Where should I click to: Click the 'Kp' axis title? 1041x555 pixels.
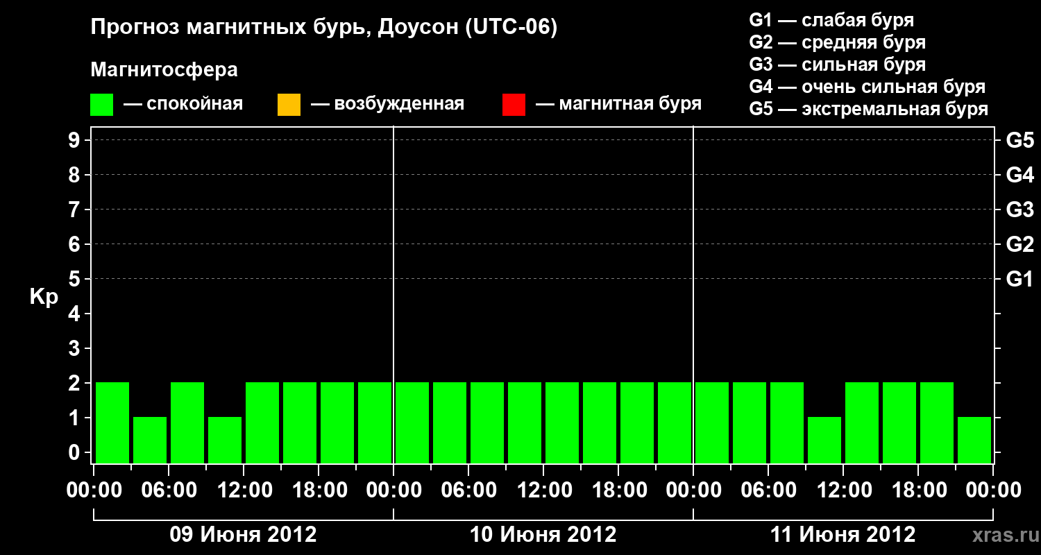pyautogui.click(x=44, y=297)
